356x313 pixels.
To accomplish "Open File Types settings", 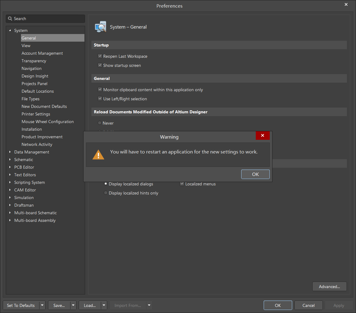I will [x=30, y=99].
